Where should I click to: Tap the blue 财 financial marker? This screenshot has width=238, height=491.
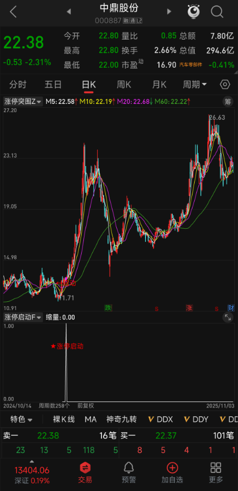[x=231, y=308]
